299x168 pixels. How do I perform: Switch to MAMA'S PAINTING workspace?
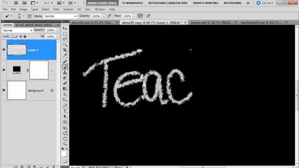click(x=206, y=3)
